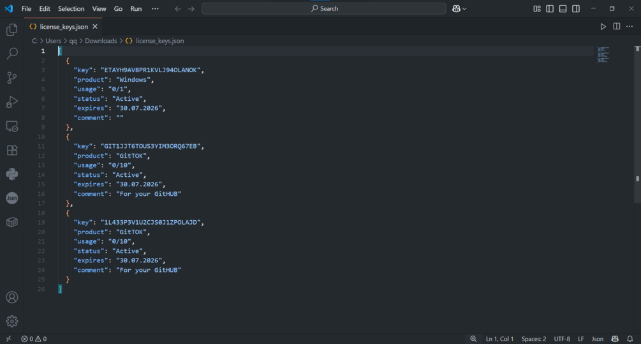This screenshot has width=641, height=344.
Task: Open the Manage gear menu
Action: tap(12, 321)
